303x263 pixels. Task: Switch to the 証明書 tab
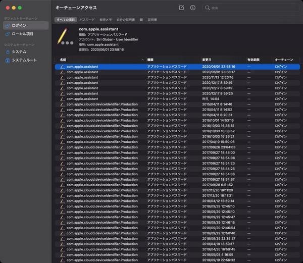click(x=153, y=20)
